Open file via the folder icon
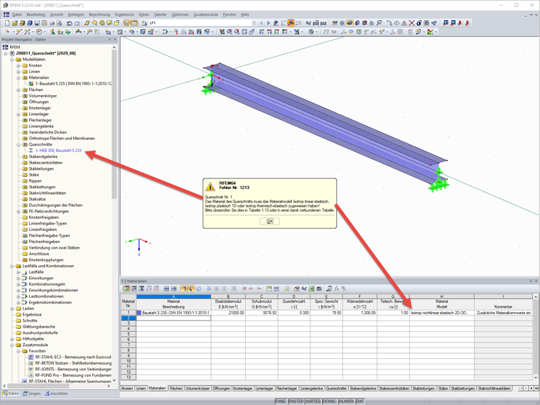540x405 pixels. pyautogui.click(x=15, y=23)
